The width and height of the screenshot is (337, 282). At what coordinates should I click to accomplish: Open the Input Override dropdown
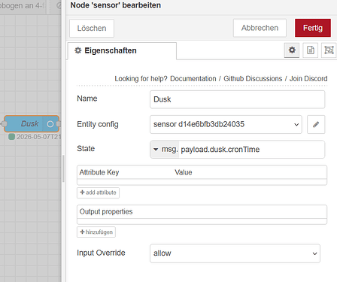[235, 253]
